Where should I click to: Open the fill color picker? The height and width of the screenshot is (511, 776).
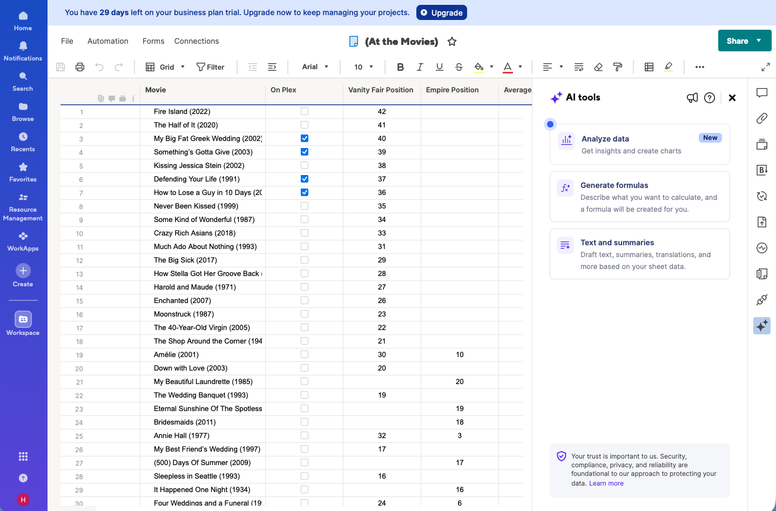click(491, 66)
